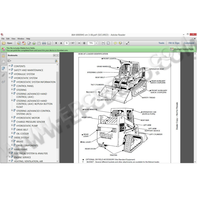Click Highlight Existing Fields button
This screenshot has width=197, height=197.
pos(182,49)
